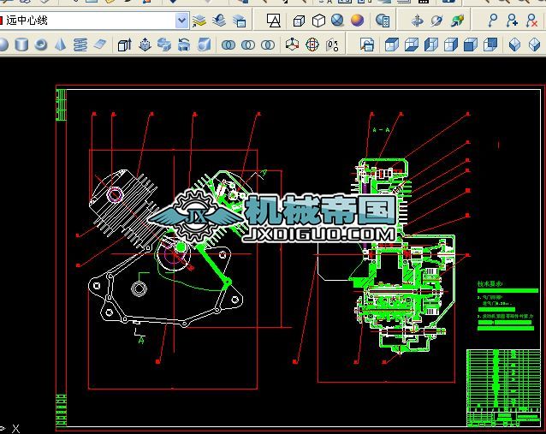Viewport: 546px width, 434px height.
Task: Select the Planar Surface tool
Action: click(100, 45)
